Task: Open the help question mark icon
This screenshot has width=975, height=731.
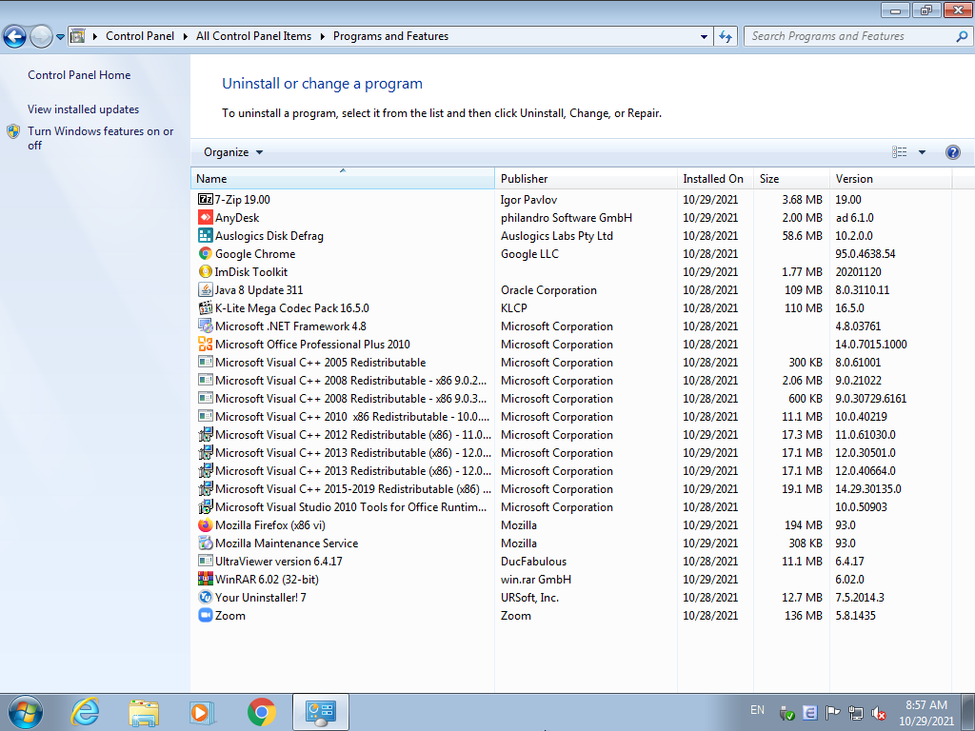Action: click(x=952, y=152)
